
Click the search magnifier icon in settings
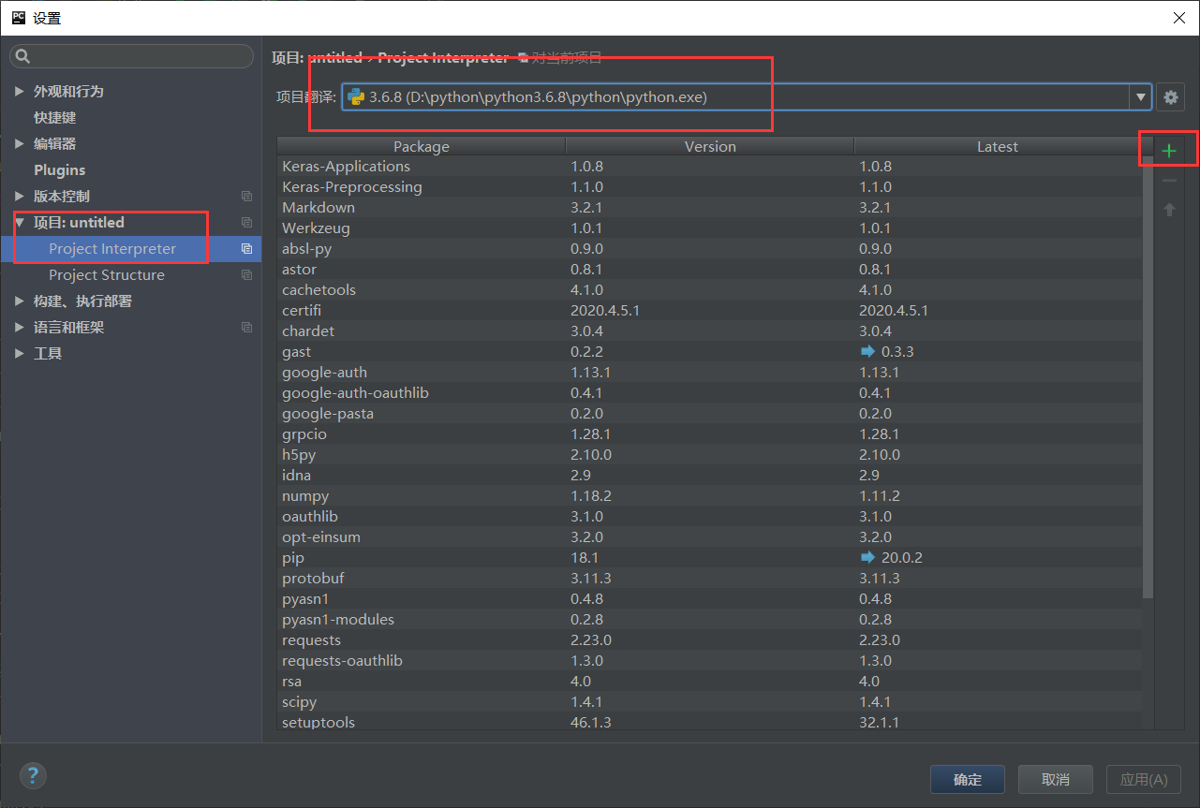23,57
